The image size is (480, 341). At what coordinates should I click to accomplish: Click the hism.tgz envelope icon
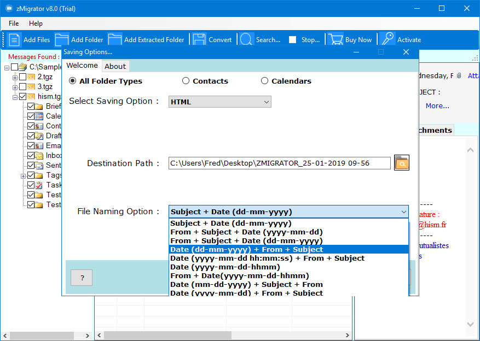(31, 97)
